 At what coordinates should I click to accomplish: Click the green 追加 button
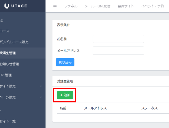(x=65, y=95)
